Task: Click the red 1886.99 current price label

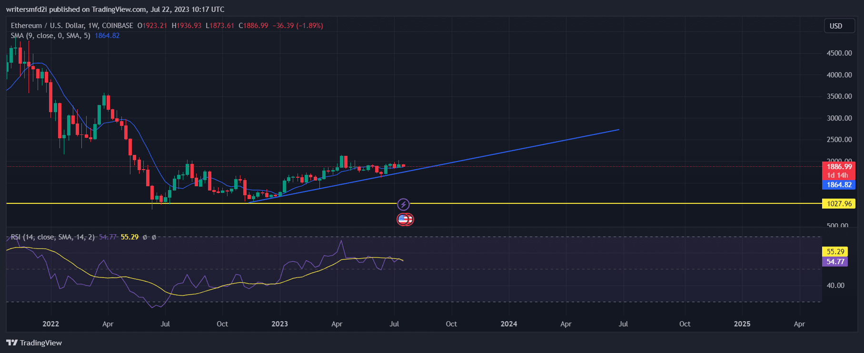Action: pos(838,167)
